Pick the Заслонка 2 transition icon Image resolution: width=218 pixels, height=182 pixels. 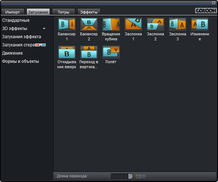(x=155, y=24)
